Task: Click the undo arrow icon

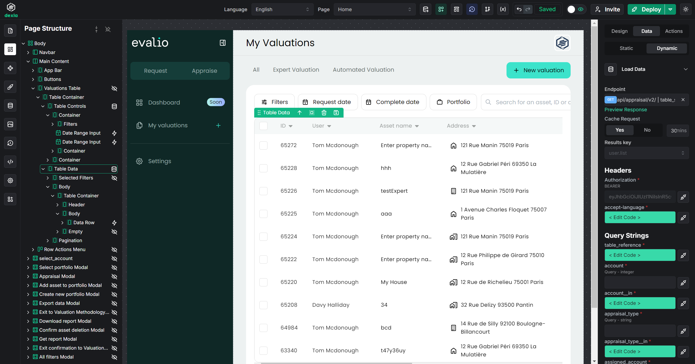Action: point(519,10)
